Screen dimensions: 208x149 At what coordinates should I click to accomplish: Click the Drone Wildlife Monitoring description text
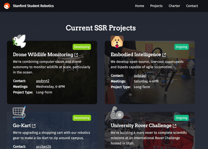click(x=52, y=67)
